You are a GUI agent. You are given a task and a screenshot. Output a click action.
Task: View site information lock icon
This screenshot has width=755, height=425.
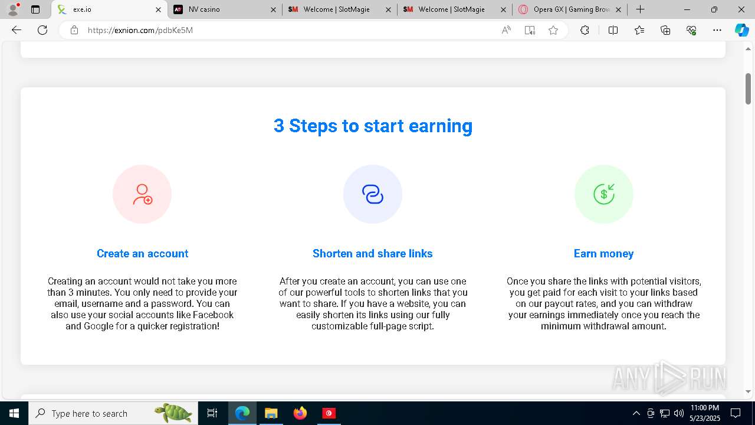click(74, 30)
